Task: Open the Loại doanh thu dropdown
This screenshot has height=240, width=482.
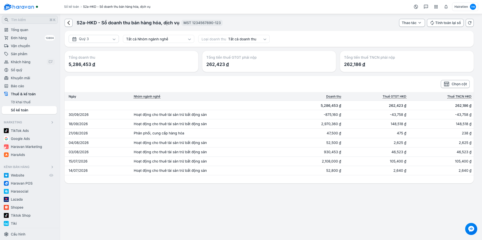Action: [234, 39]
